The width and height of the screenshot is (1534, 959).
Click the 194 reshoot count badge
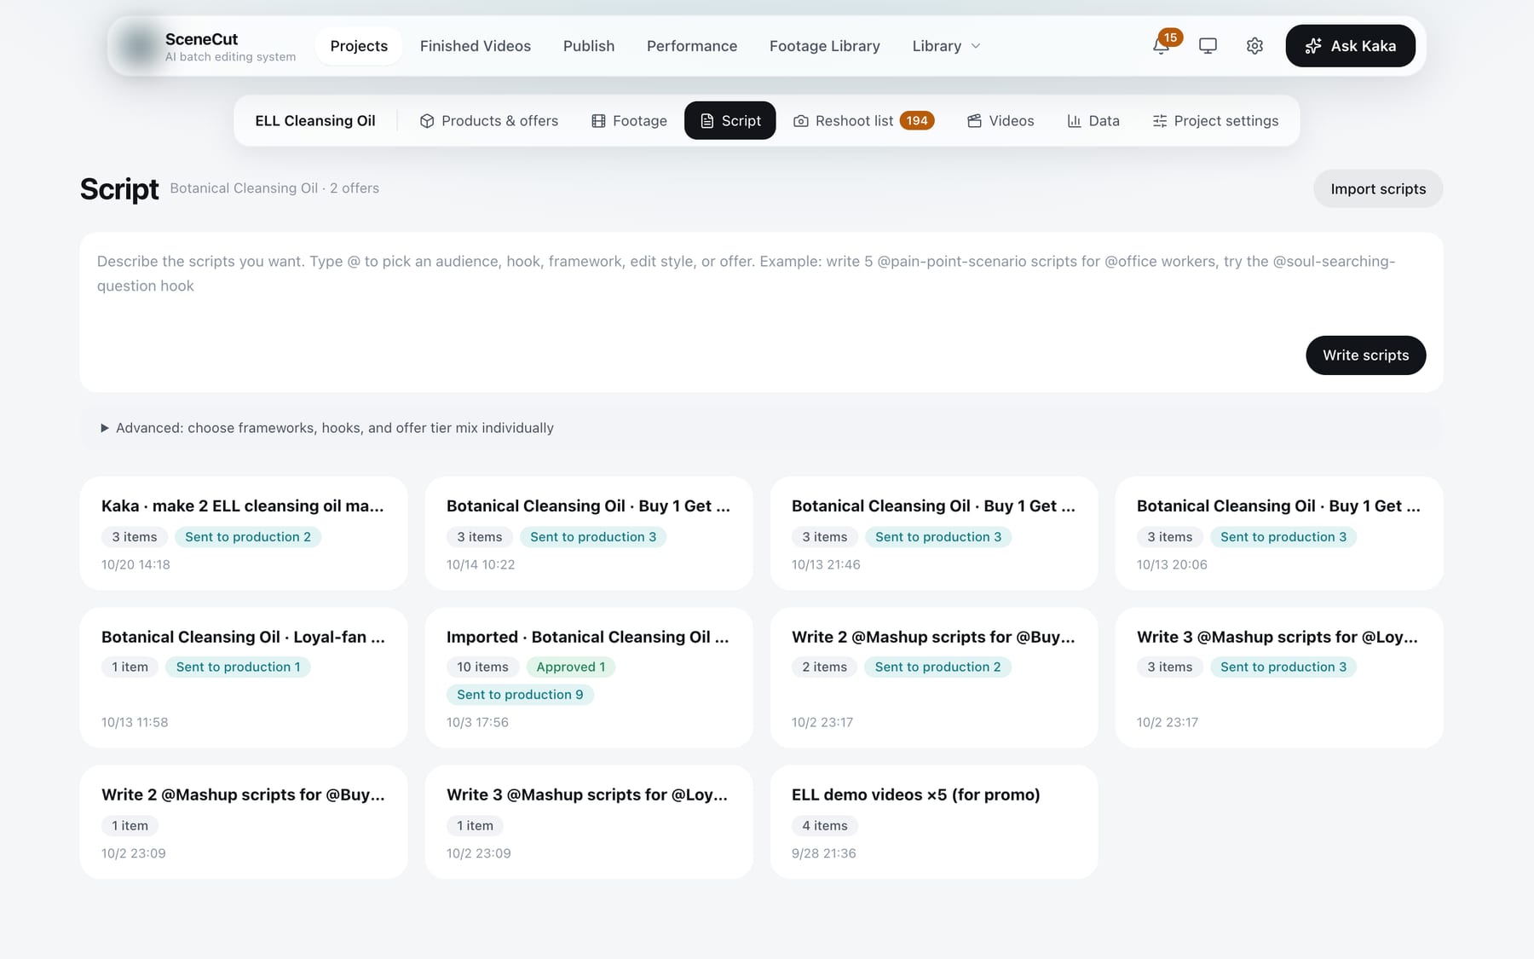pyautogui.click(x=917, y=121)
